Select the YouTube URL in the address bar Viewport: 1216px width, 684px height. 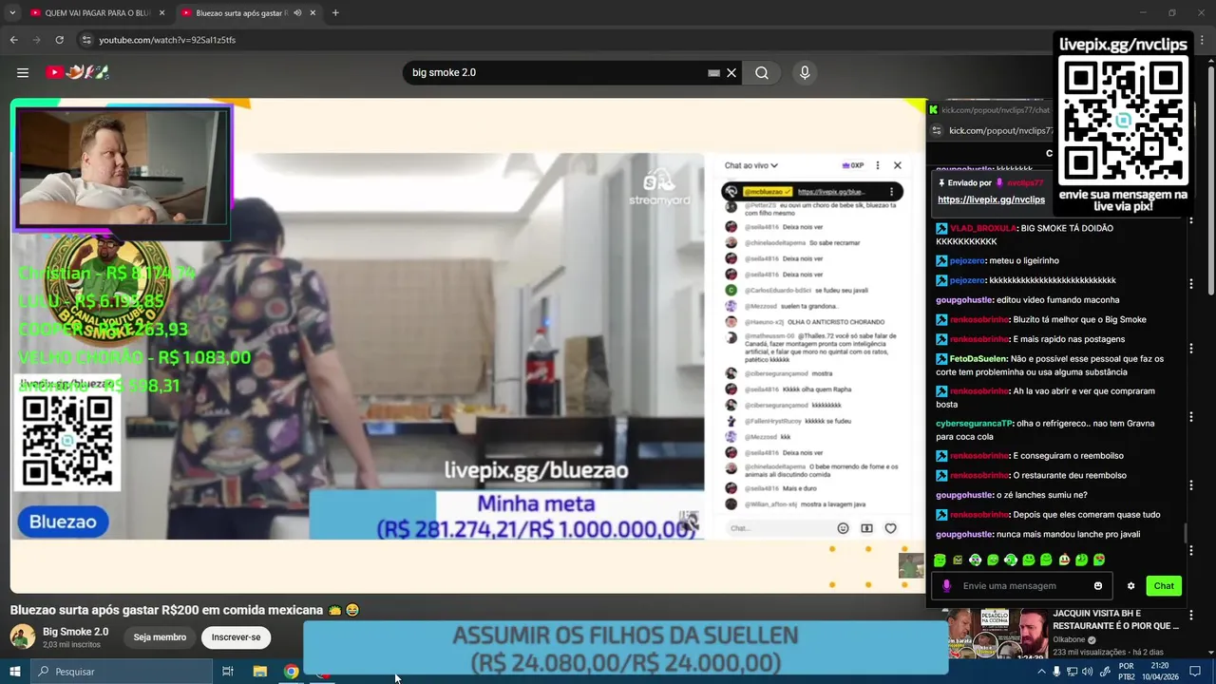coord(167,40)
